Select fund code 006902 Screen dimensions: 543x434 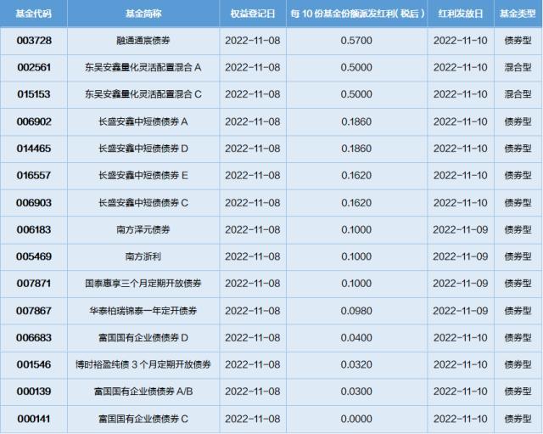[x=34, y=121]
